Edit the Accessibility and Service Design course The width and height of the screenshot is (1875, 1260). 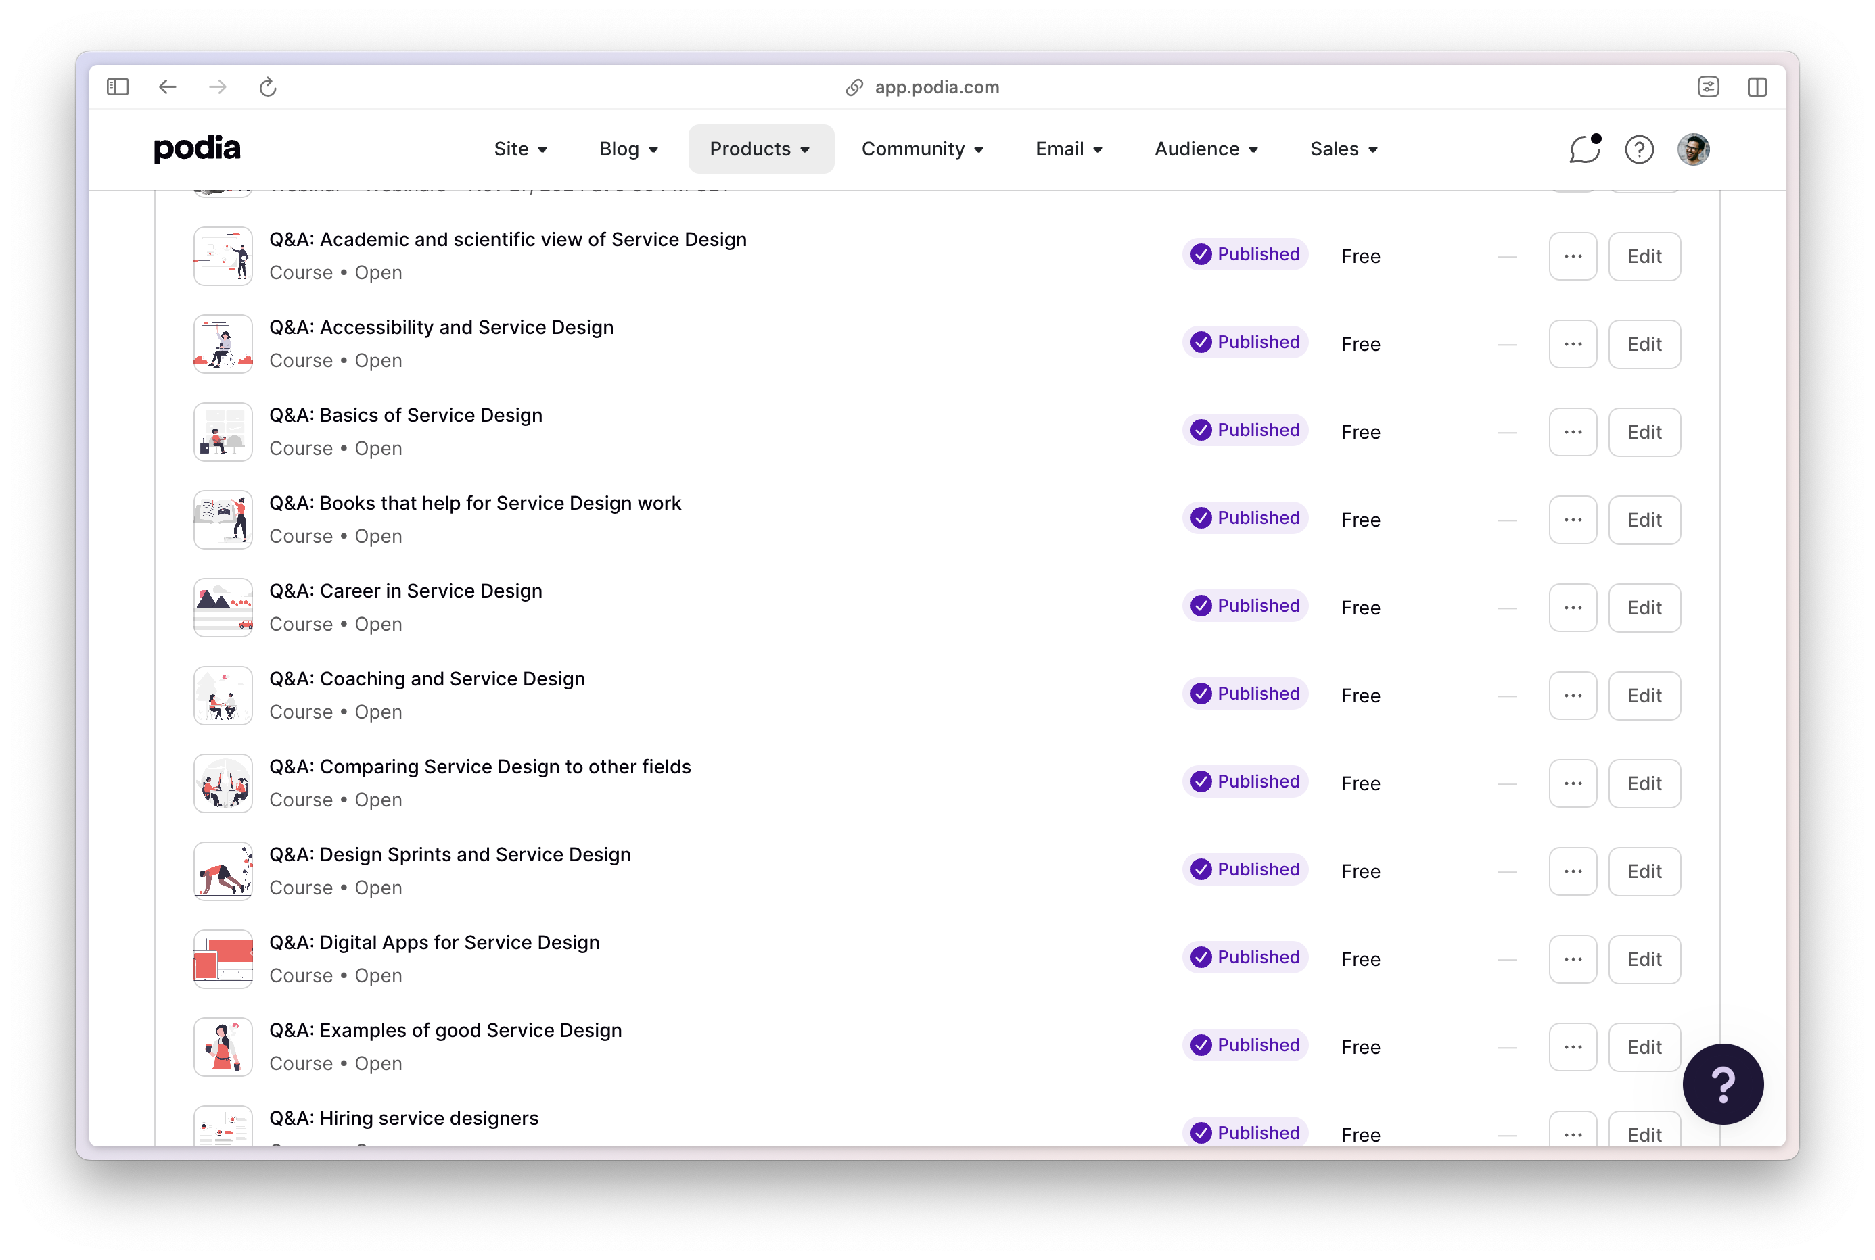(1644, 345)
